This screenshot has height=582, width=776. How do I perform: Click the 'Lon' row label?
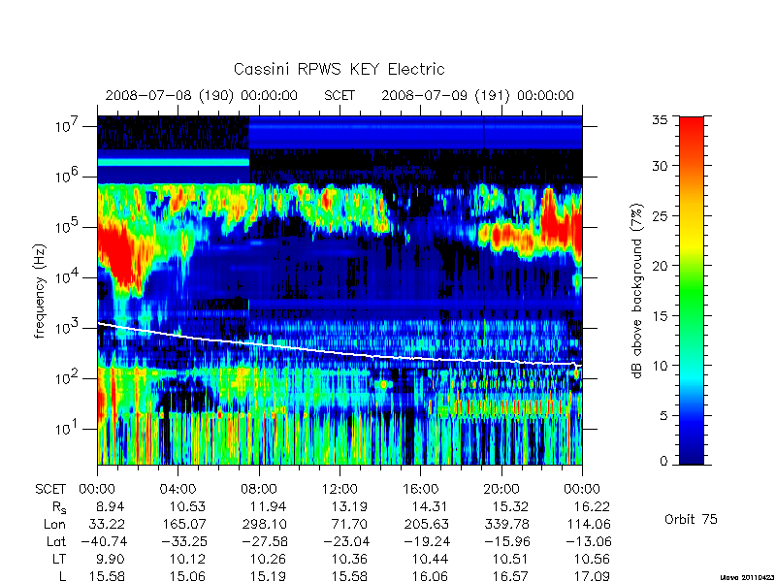click(55, 525)
